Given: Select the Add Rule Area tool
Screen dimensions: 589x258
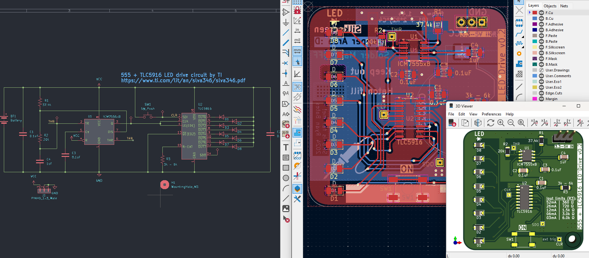Looking at the screenshot, I should [x=519, y=74].
